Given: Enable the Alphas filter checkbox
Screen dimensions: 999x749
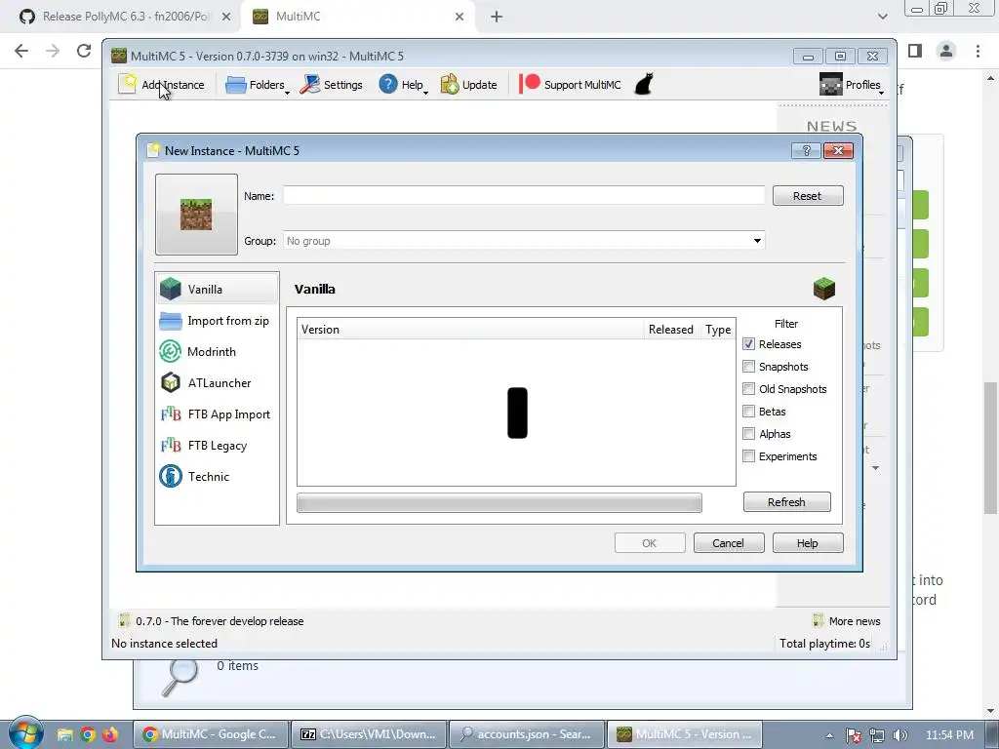Looking at the screenshot, I should 748,434.
